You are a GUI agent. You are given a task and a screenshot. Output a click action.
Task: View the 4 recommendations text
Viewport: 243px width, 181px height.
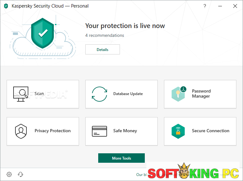(105, 35)
